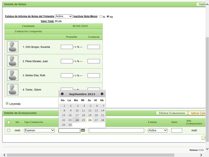Viewport: 209px width, 157px height.
Task: Click Edwin Torres's avatar photo
Action: coord(13,90)
